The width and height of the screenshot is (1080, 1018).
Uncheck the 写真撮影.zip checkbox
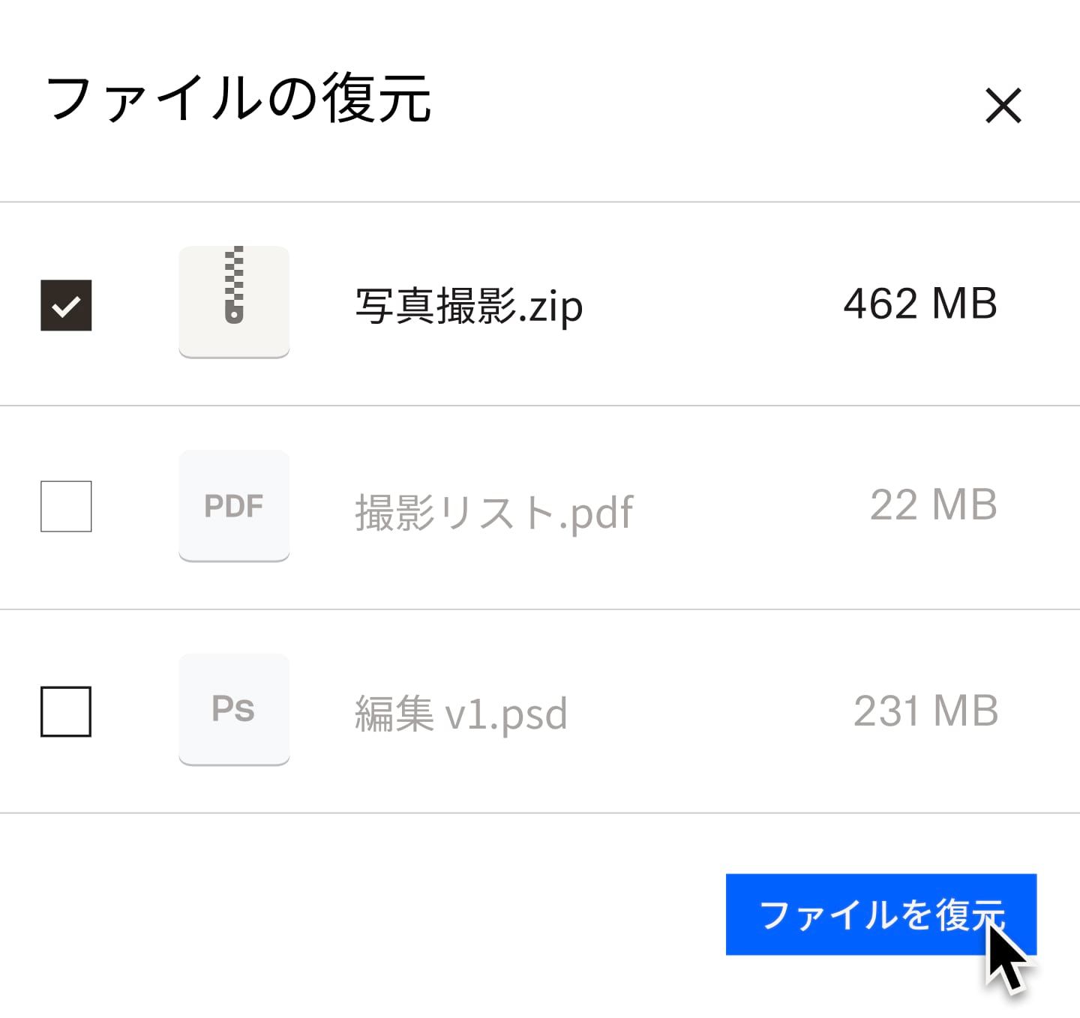pos(66,304)
